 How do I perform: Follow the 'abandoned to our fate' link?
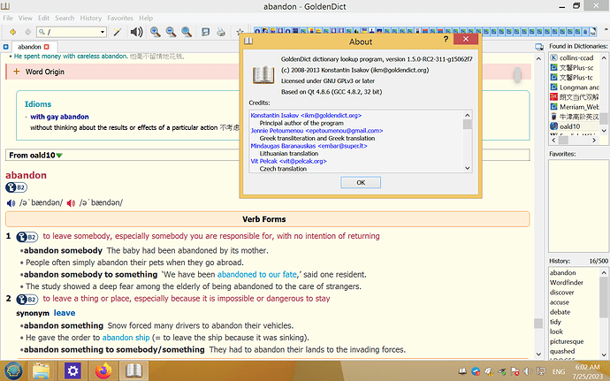(257, 275)
